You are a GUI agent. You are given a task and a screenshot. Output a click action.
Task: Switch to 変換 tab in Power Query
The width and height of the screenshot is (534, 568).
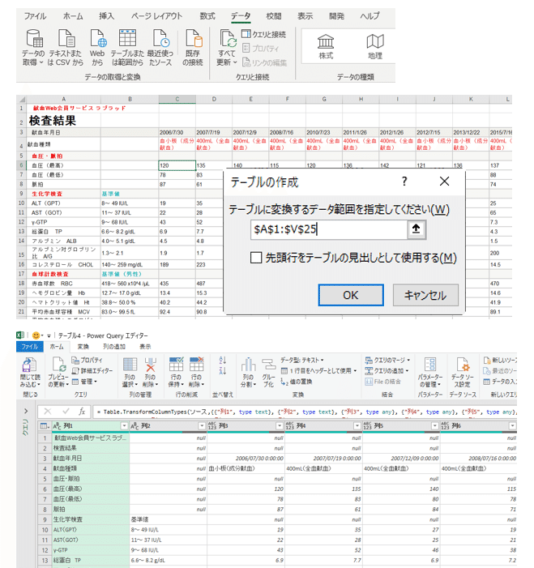(x=83, y=347)
